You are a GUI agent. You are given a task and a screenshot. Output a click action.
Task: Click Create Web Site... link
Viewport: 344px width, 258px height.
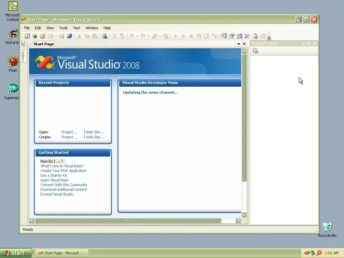point(94,137)
